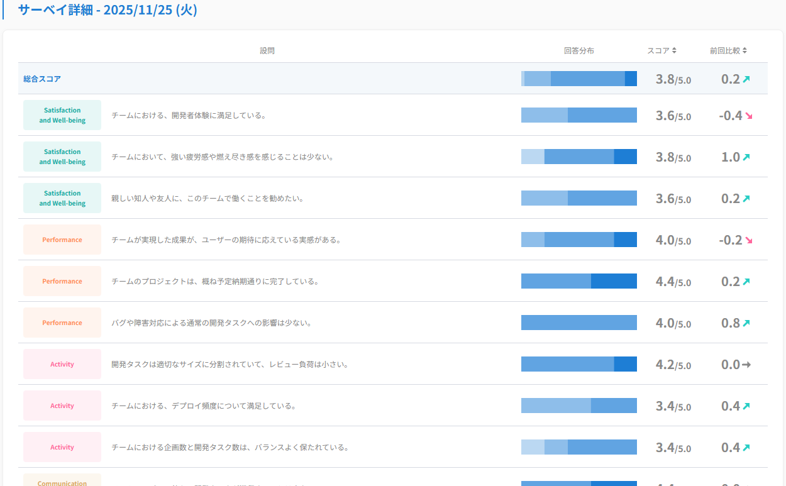Click the 回答分布 column header
The width and height of the screenshot is (786, 486).
(x=579, y=51)
